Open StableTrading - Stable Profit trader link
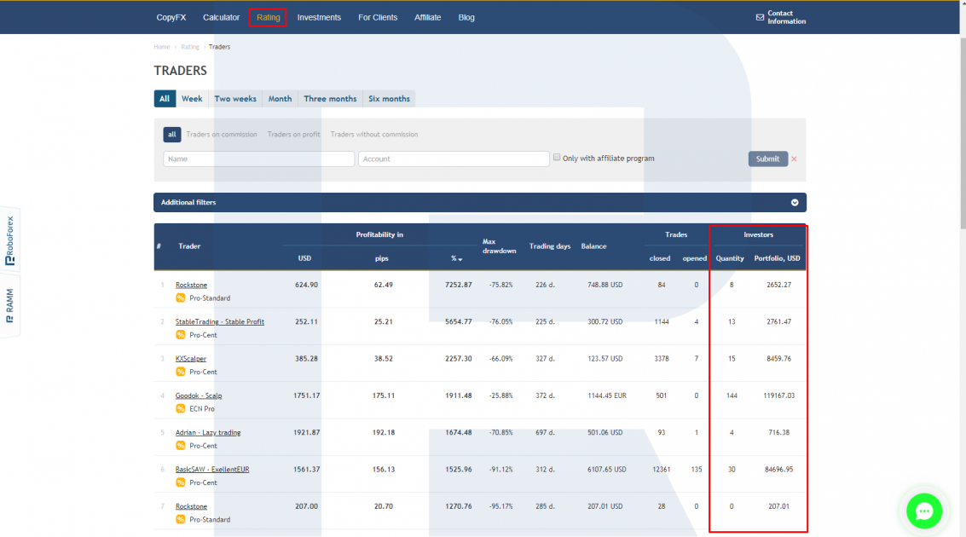Viewport: 966px width, 537px height. (220, 322)
